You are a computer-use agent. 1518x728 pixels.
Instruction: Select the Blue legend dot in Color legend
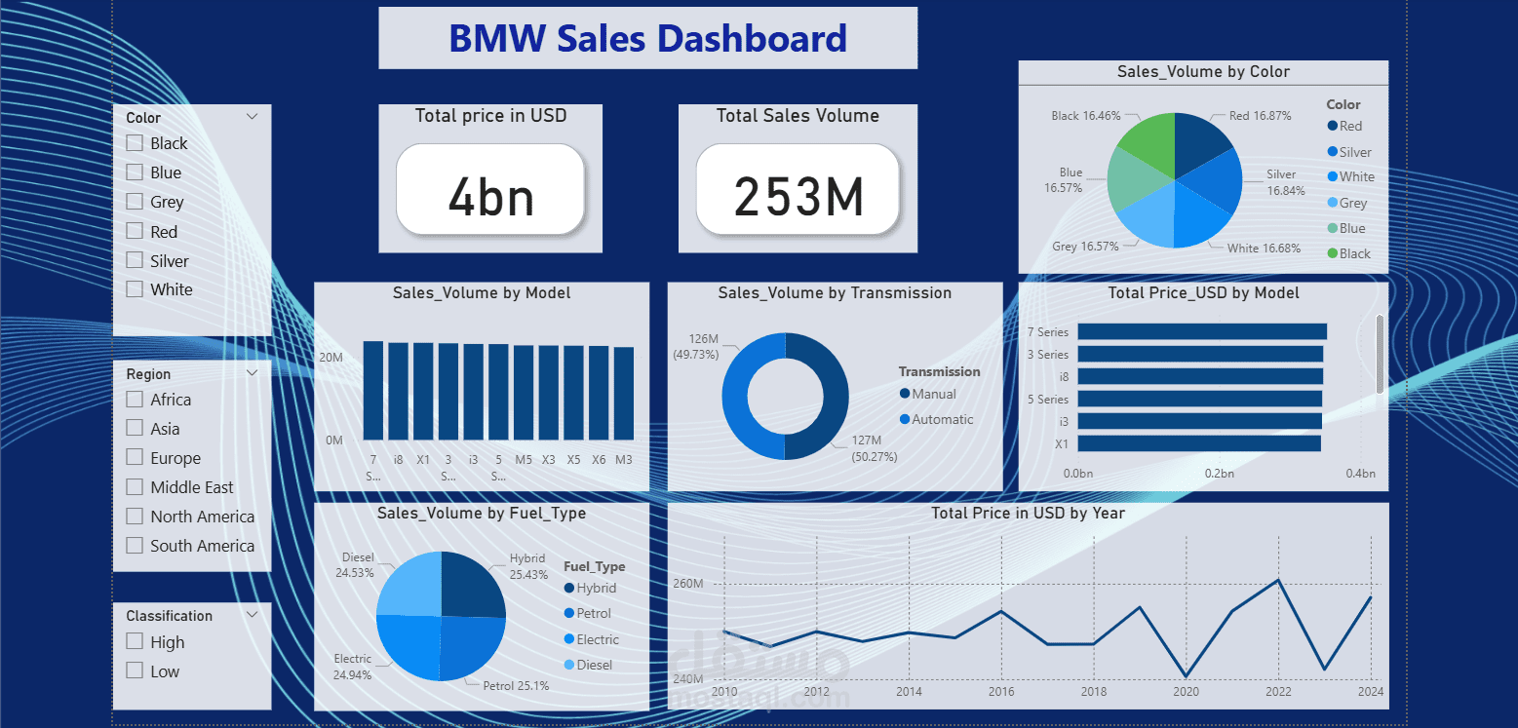(x=1333, y=228)
